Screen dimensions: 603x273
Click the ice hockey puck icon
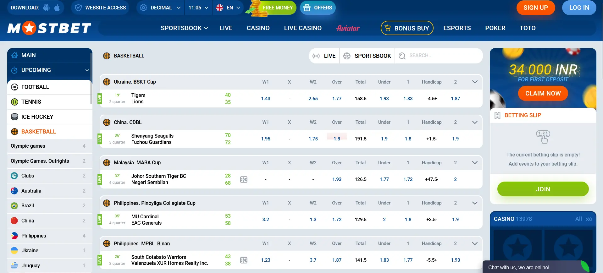pos(14,117)
